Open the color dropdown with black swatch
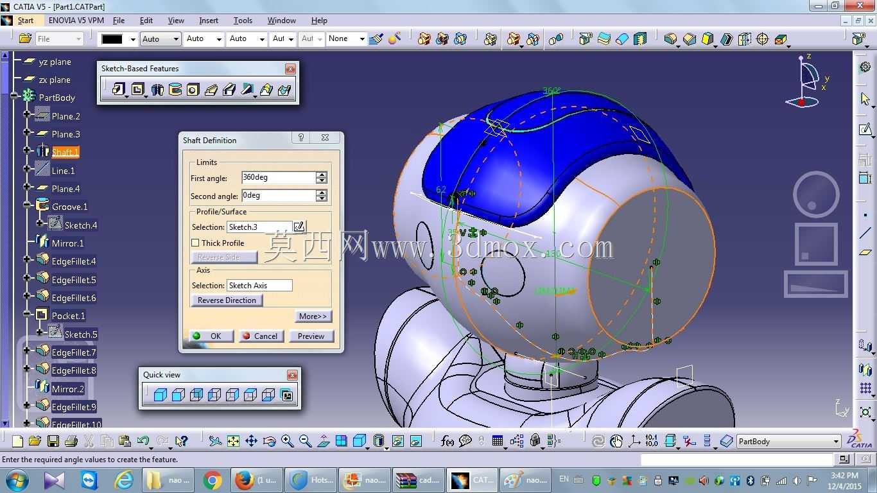Screen dimensions: 877x493 point(133,39)
